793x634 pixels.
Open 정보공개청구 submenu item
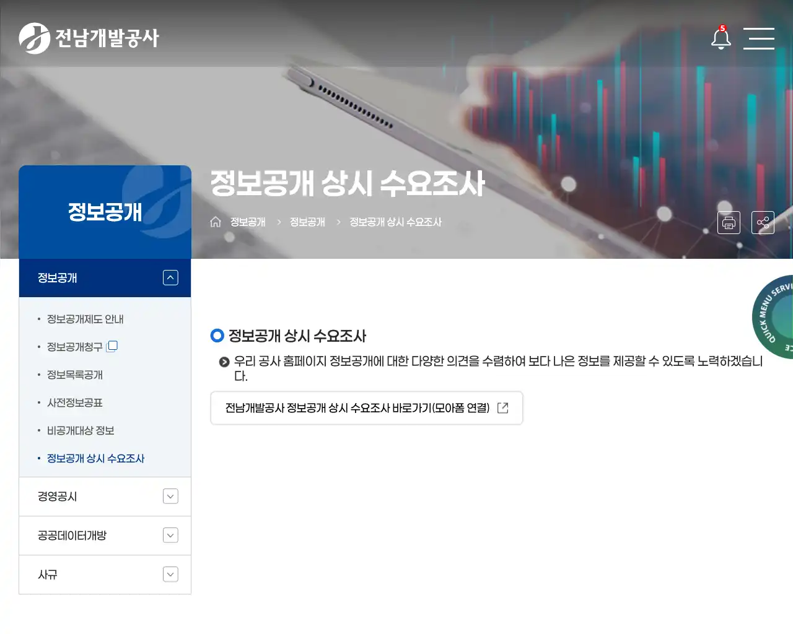75,347
